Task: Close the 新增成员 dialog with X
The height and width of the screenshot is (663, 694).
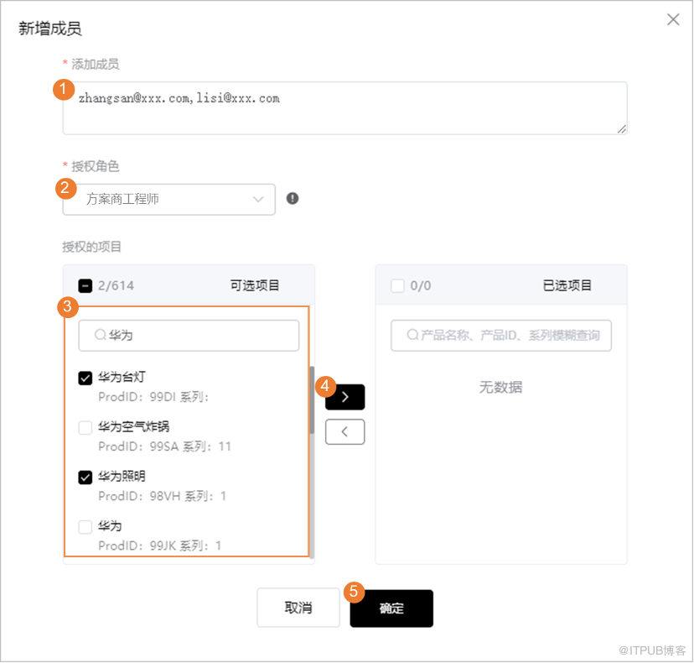Action: point(673,19)
